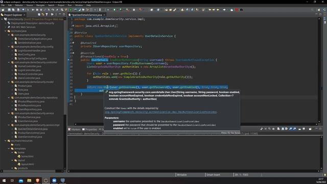Screen dimensions: 327x184
Task: Click the UserDetailsService interface name in the code
Action: coord(159,36)
